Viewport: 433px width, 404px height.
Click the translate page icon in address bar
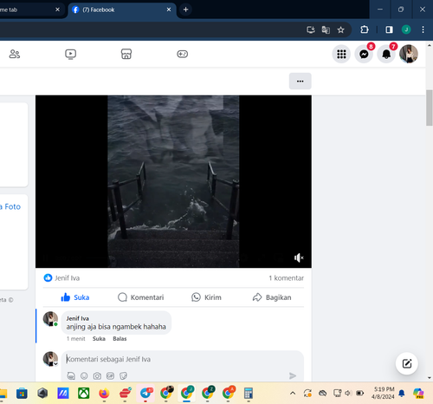326,29
